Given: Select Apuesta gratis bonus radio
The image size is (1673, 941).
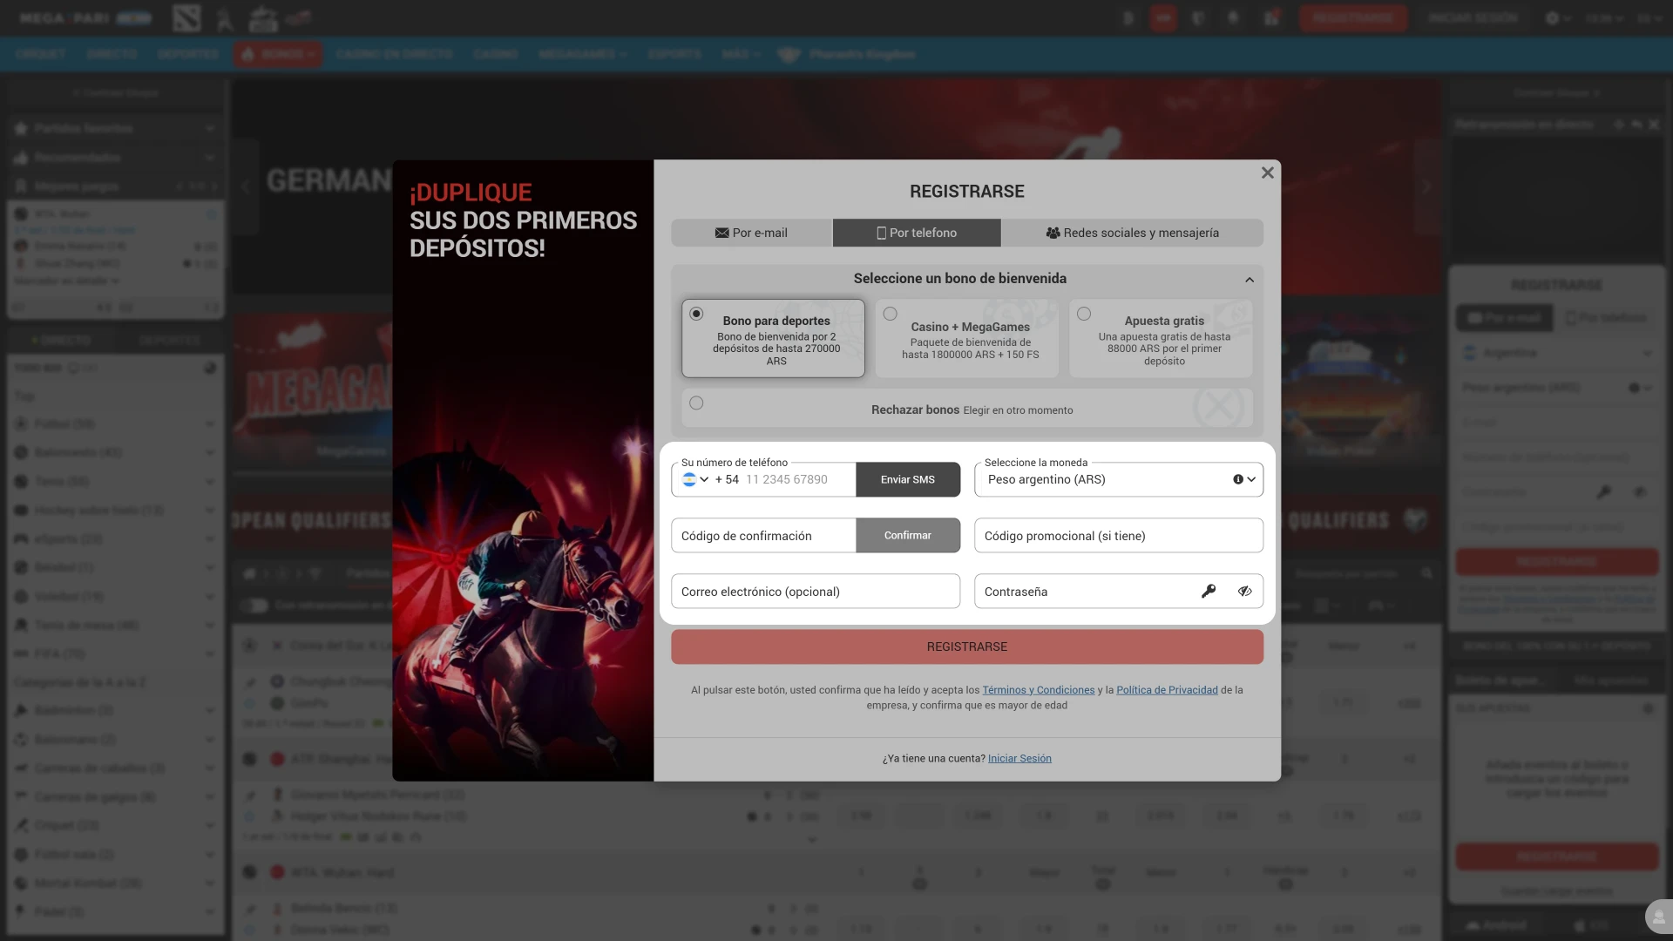Looking at the screenshot, I should point(1083,314).
